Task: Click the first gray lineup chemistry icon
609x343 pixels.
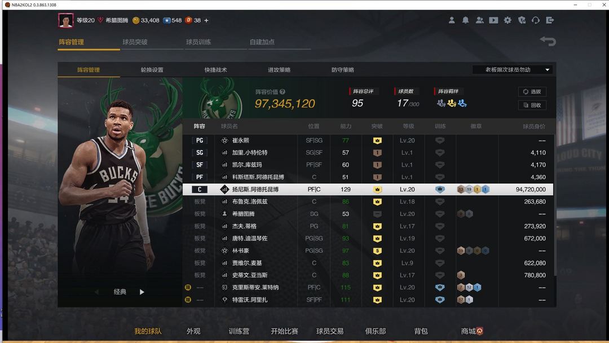Action: [441, 103]
